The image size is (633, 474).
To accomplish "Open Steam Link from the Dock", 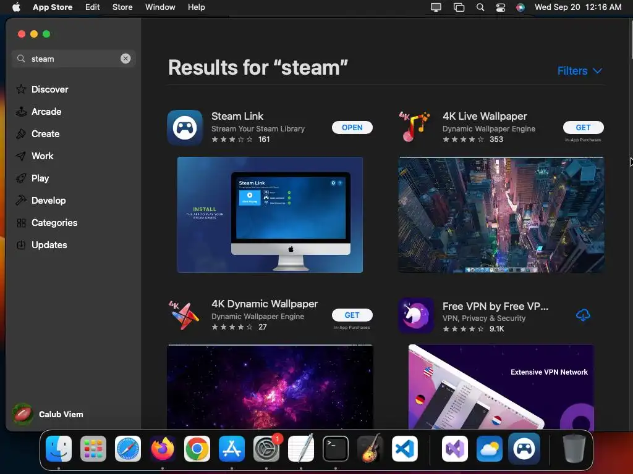I will [x=524, y=449].
